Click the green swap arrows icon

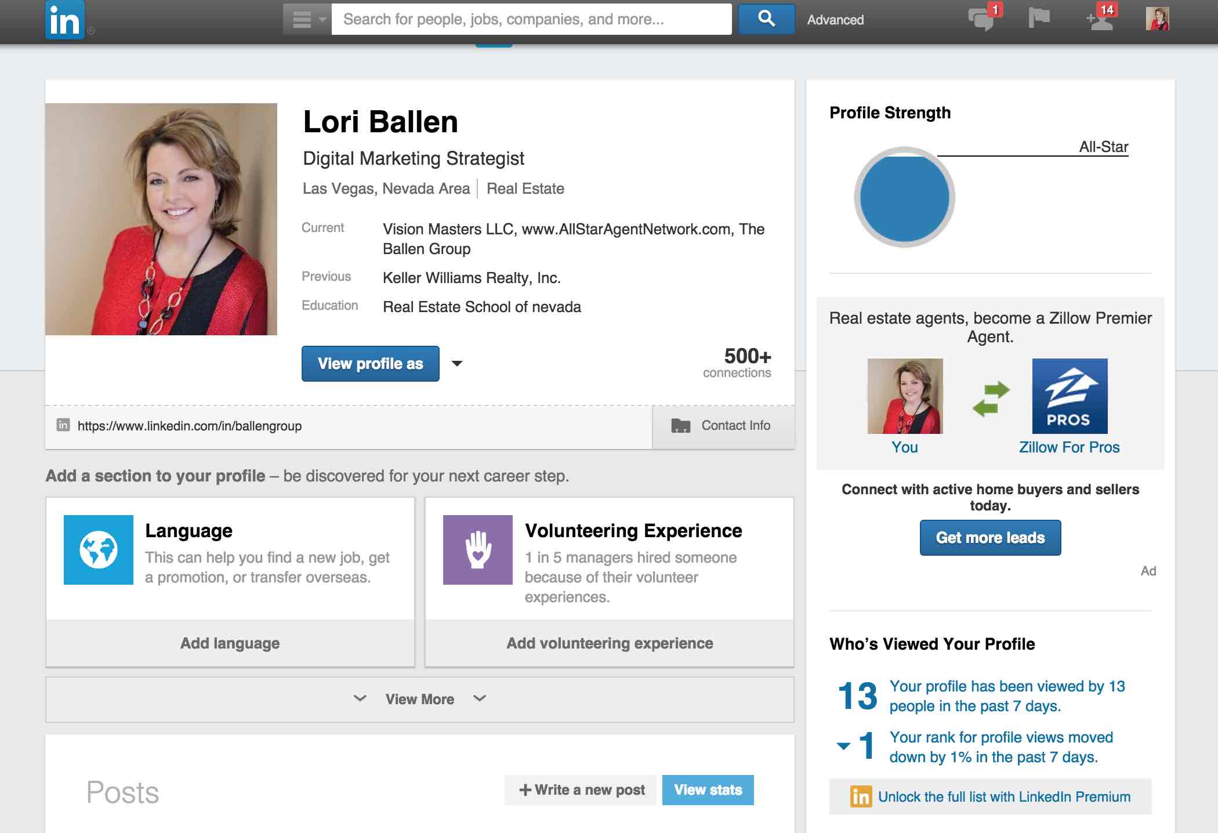click(991, 399)
